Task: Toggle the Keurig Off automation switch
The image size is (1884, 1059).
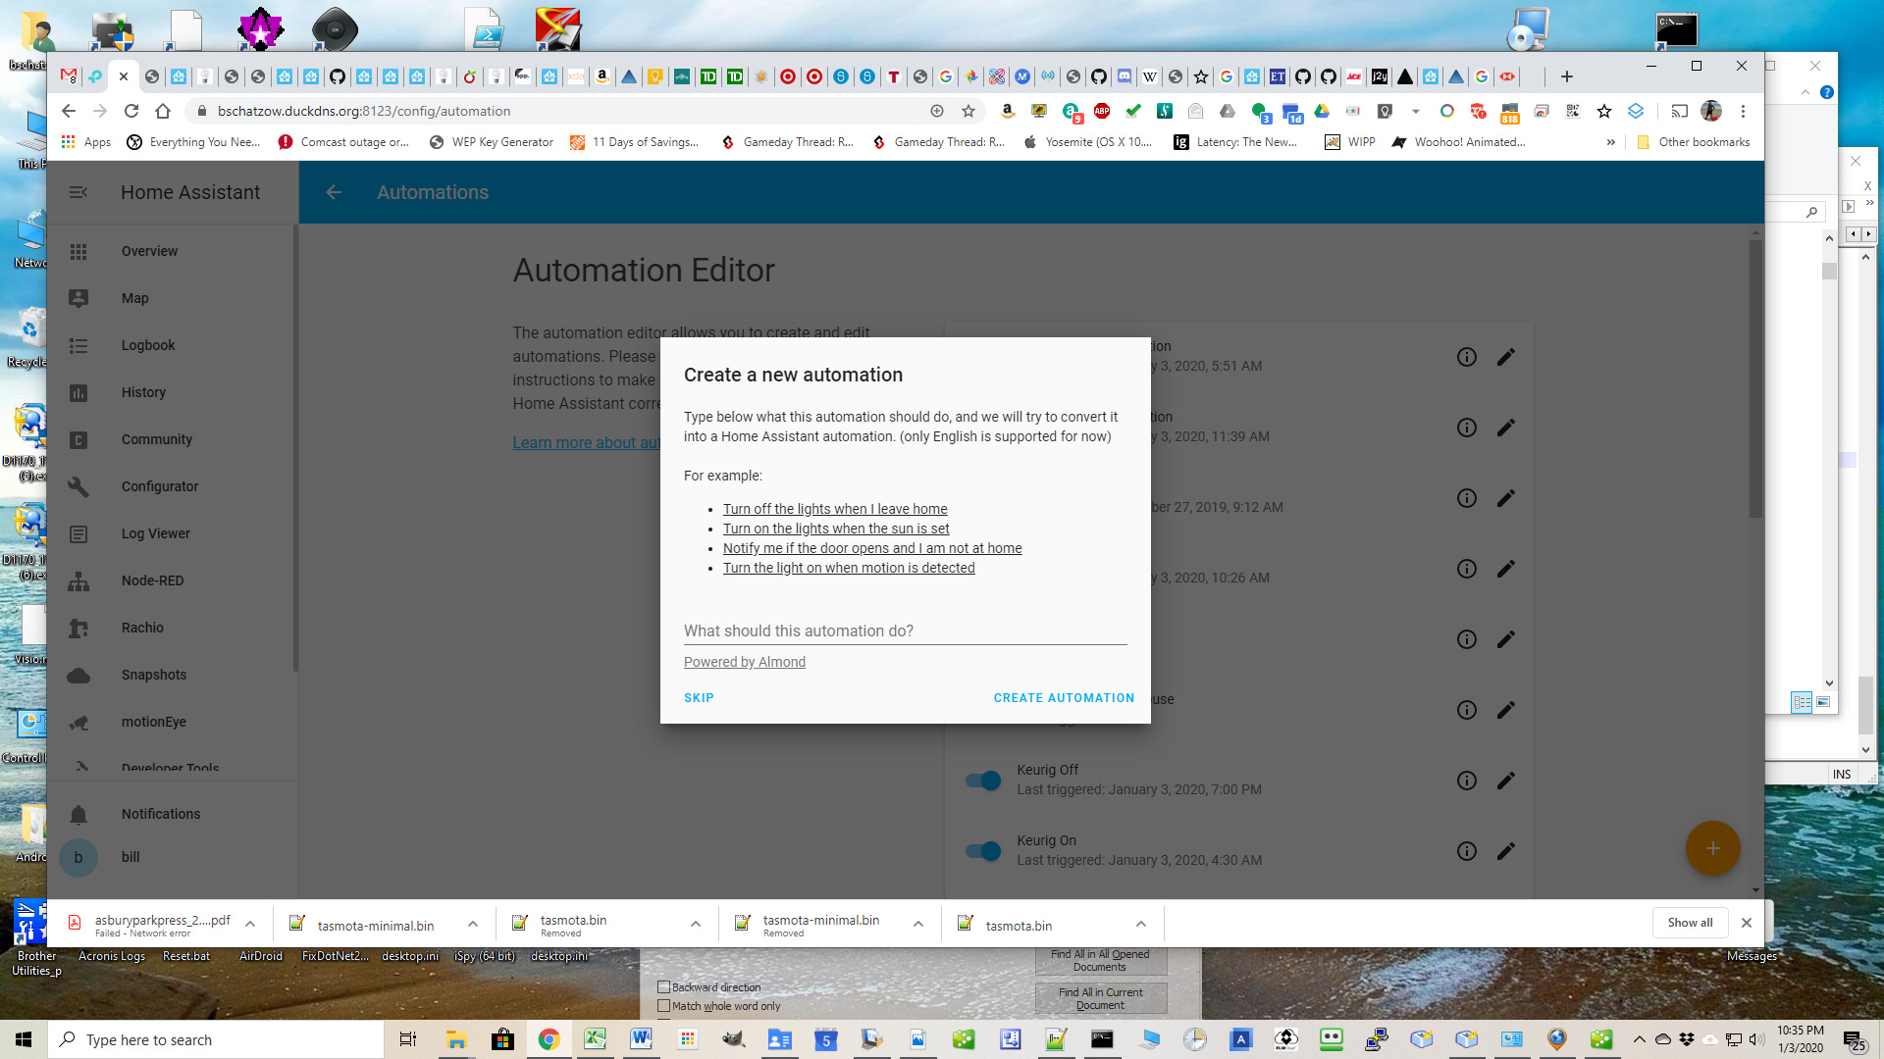Action: 983,781
